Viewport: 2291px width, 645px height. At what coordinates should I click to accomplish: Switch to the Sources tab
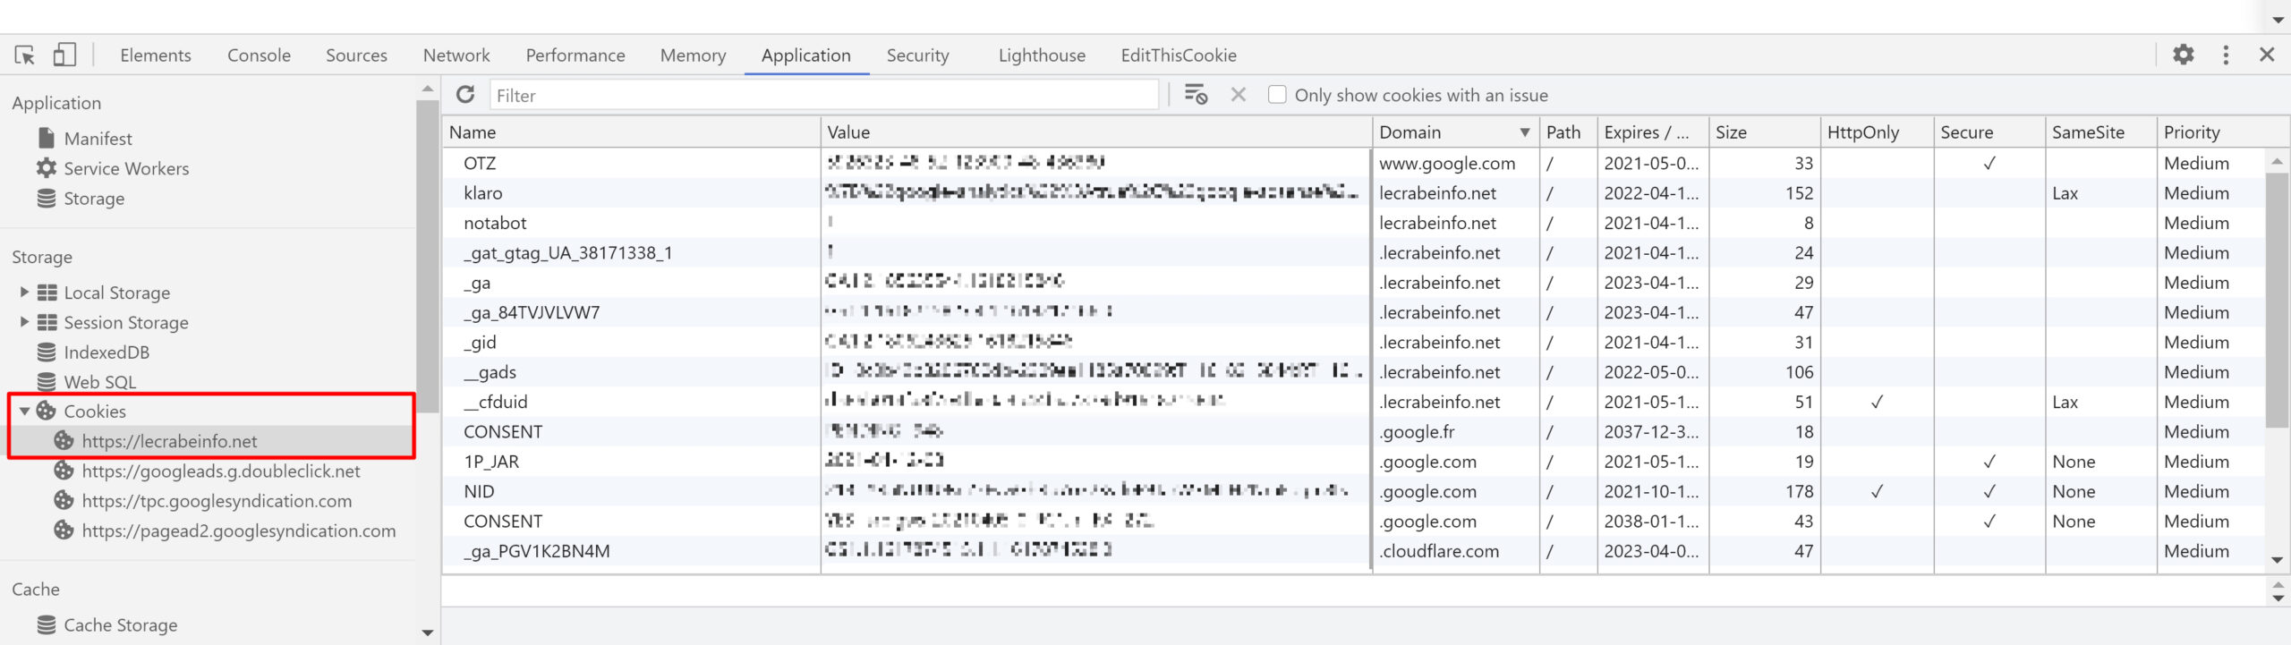356,55
